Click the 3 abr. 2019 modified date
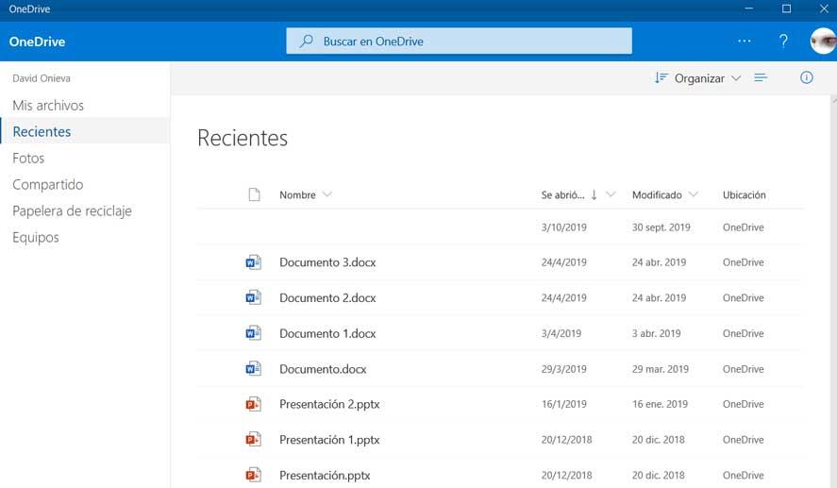Screen dimensions: 837x488 pos(656,333)
